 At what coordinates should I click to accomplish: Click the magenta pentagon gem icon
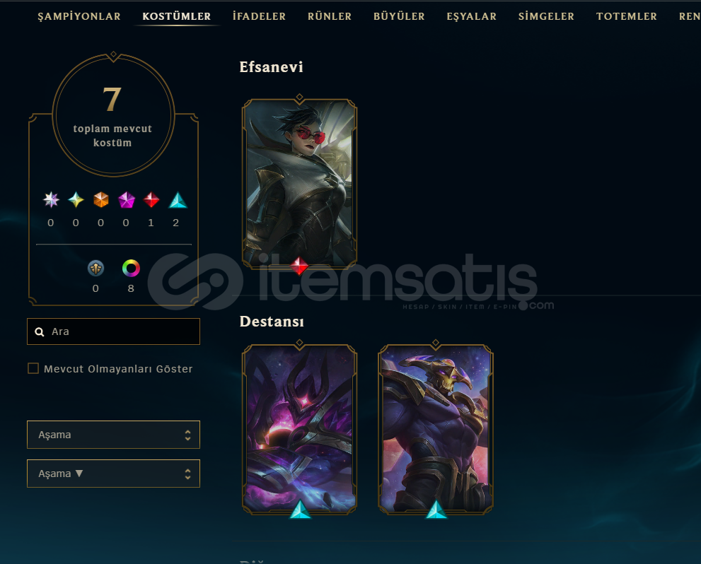[127, 199]
